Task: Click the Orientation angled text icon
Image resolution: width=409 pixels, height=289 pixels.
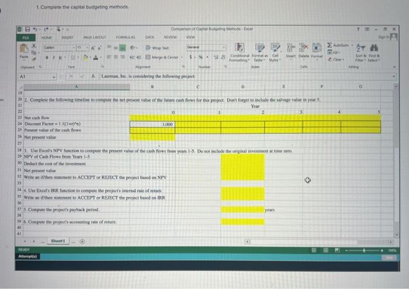Action: pyautogui.click(x=133, y=48)
